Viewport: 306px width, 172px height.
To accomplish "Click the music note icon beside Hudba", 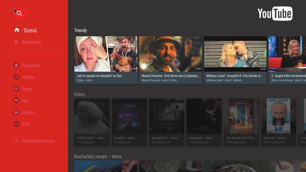I will pos(16,77).
